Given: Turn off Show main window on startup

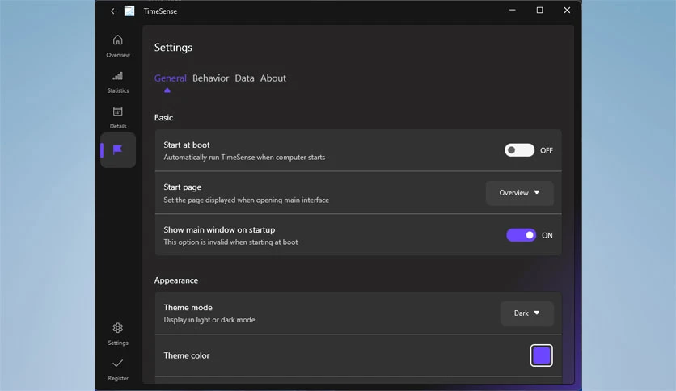Looking at the screenshot, I should coord(521,235).
